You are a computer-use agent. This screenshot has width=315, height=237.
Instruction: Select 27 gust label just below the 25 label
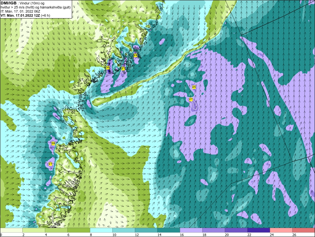click(191, 99)
